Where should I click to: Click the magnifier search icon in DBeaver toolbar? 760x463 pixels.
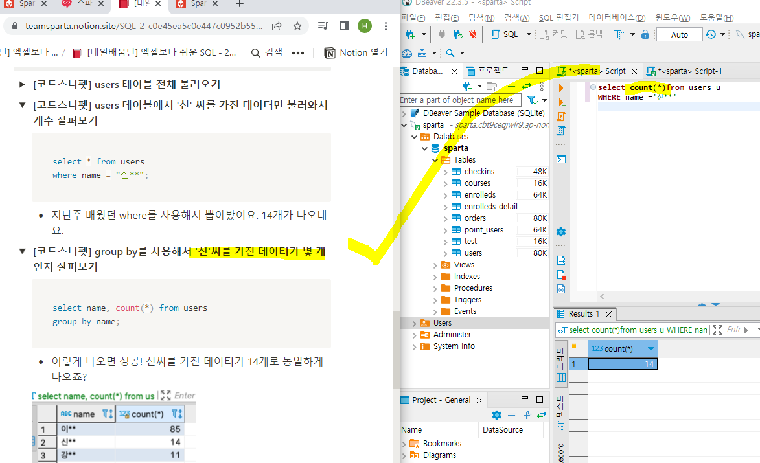(450, 53)
